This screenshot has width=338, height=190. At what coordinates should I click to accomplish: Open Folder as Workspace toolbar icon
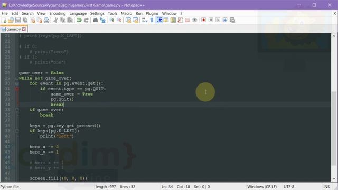pyautogui.click(x=187, y=20)
